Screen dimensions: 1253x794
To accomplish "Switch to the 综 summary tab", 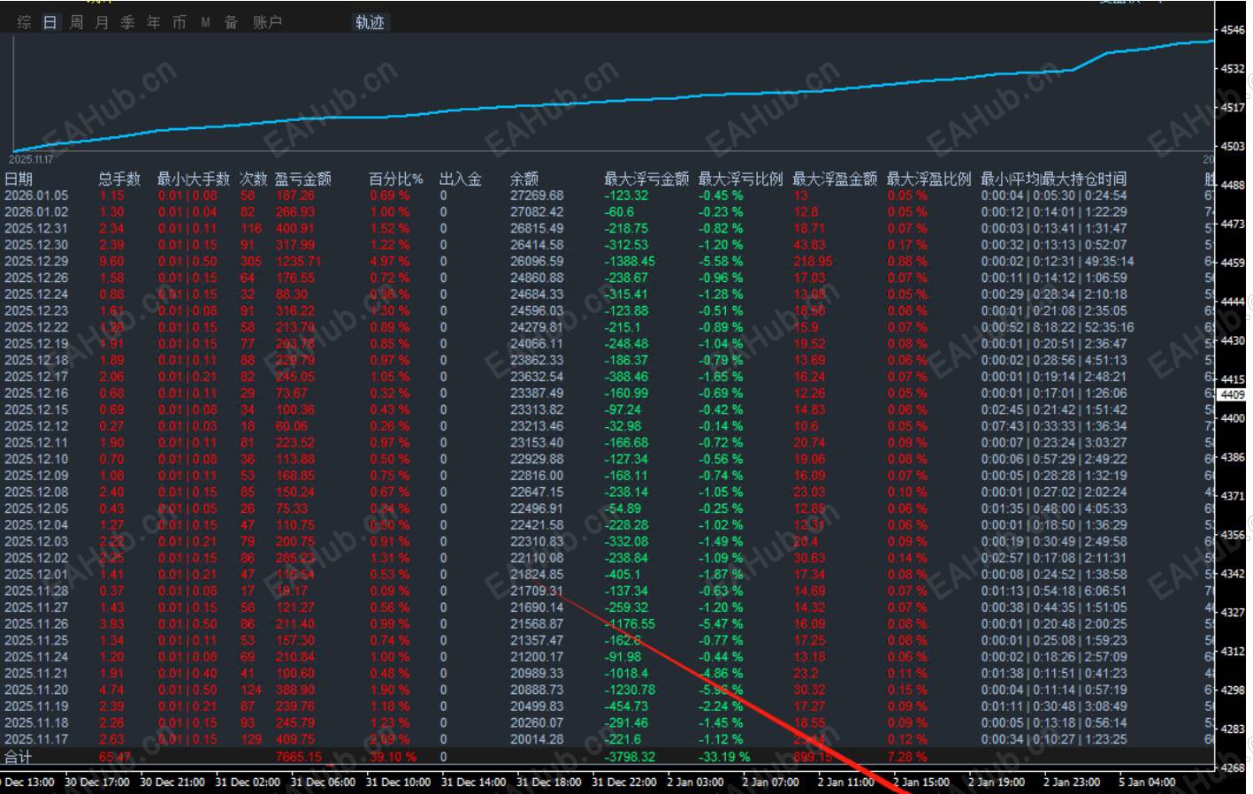I will [x=24, y=22].
